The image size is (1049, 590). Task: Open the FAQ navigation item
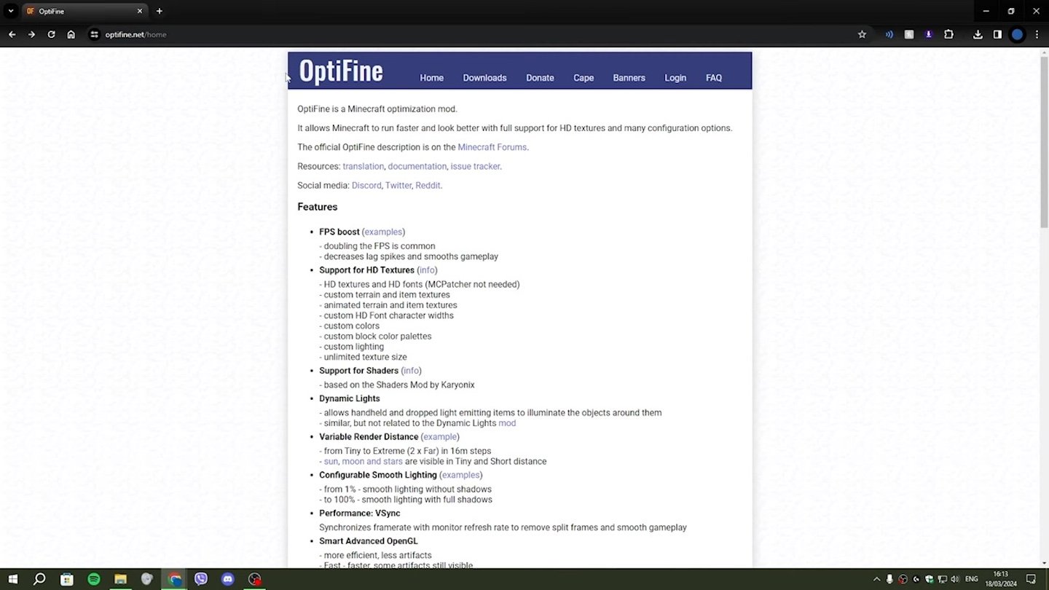click(x=714, y=78)
